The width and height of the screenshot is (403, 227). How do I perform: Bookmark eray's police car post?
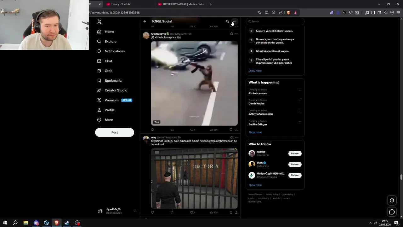231,212
